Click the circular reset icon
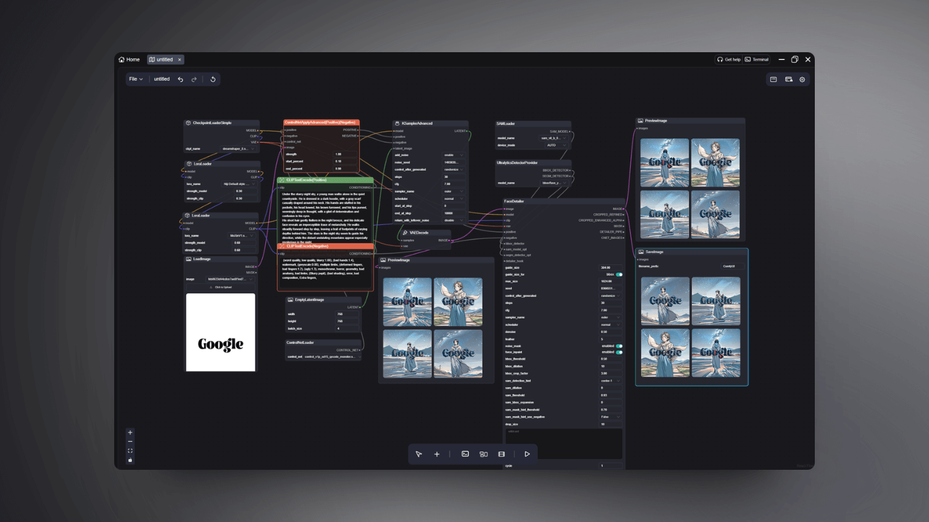This screenshot has height=522, width=929. click(213, 79)
